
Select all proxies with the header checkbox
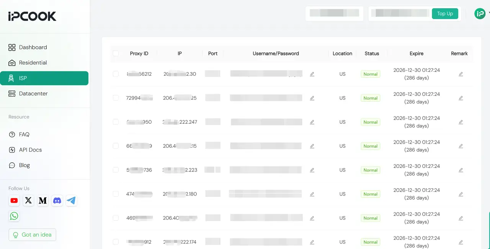(x=116, y=53)
